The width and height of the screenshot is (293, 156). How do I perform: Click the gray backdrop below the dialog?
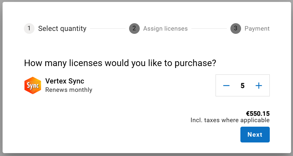(x=146, y=154)
